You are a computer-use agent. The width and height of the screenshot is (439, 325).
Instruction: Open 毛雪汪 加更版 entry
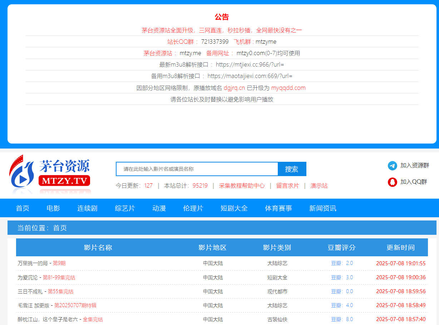point(57,305)
